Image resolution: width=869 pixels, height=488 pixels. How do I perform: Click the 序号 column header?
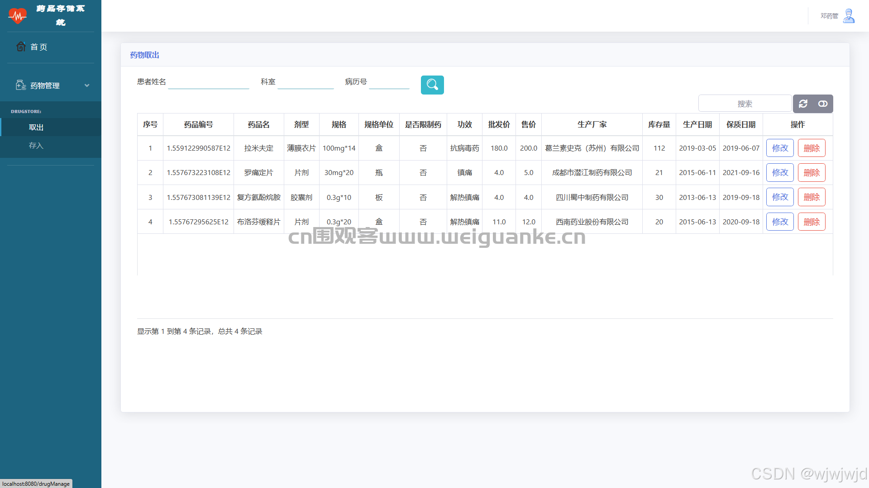(x=150, y=124)
